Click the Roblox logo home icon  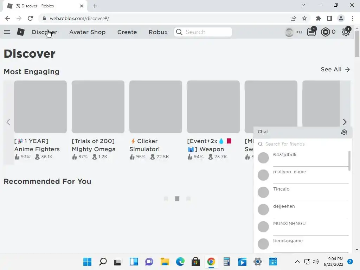click(21, 32)
